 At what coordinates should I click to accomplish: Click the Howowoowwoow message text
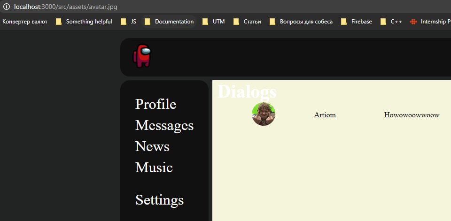[x=412, y=115]
